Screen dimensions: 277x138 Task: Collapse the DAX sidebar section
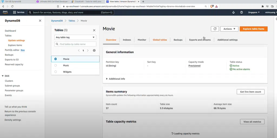[3, 76]
